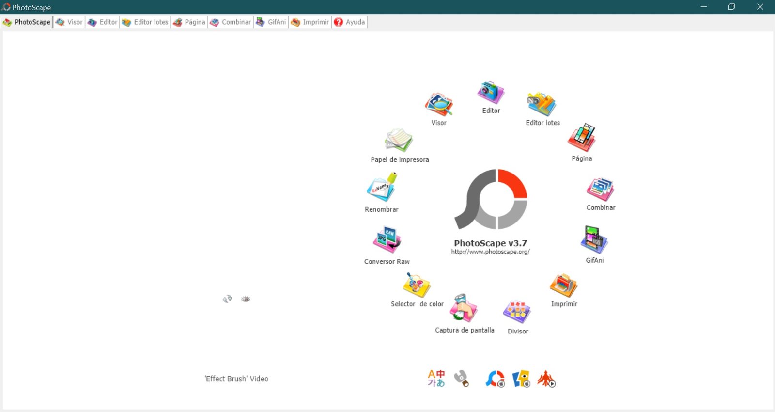Switch to the Editor tab
The width and height of the screenshot is (775, 412).
coord(103,22)
